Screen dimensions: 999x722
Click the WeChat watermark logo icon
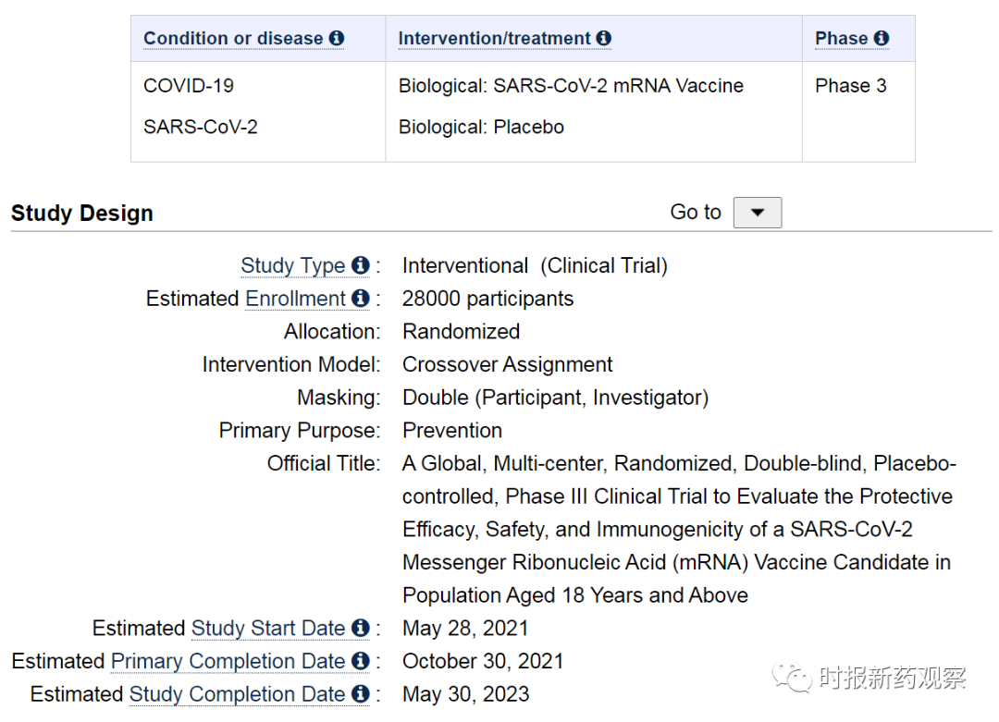coord(791,676)
